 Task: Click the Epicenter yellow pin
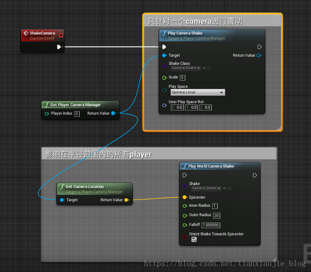pyautogui.click(x=184, y=197)
